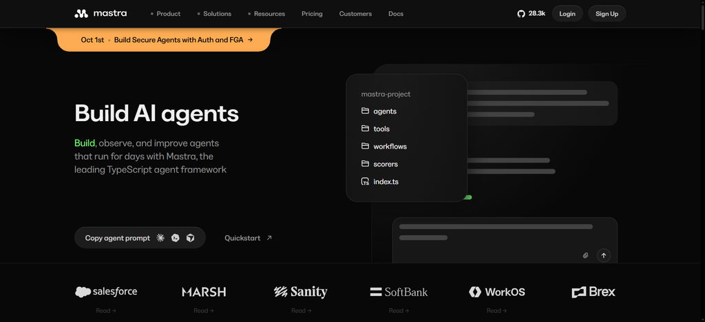The height and width of the screenshot is (322, 705).
Task: Expand the Product menu
Action: pyautogui.click(x=165, y=14)
